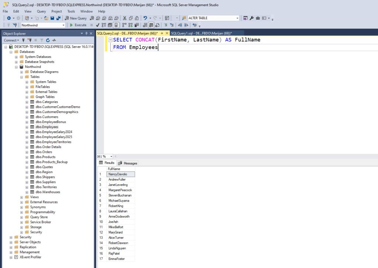Click the Cut scissors icon

[125, 18]
